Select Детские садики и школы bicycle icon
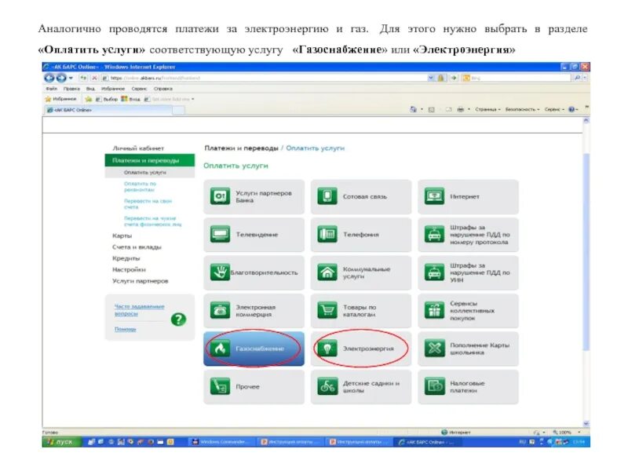This screenshot has height=471, width=628. coord(327,386)
